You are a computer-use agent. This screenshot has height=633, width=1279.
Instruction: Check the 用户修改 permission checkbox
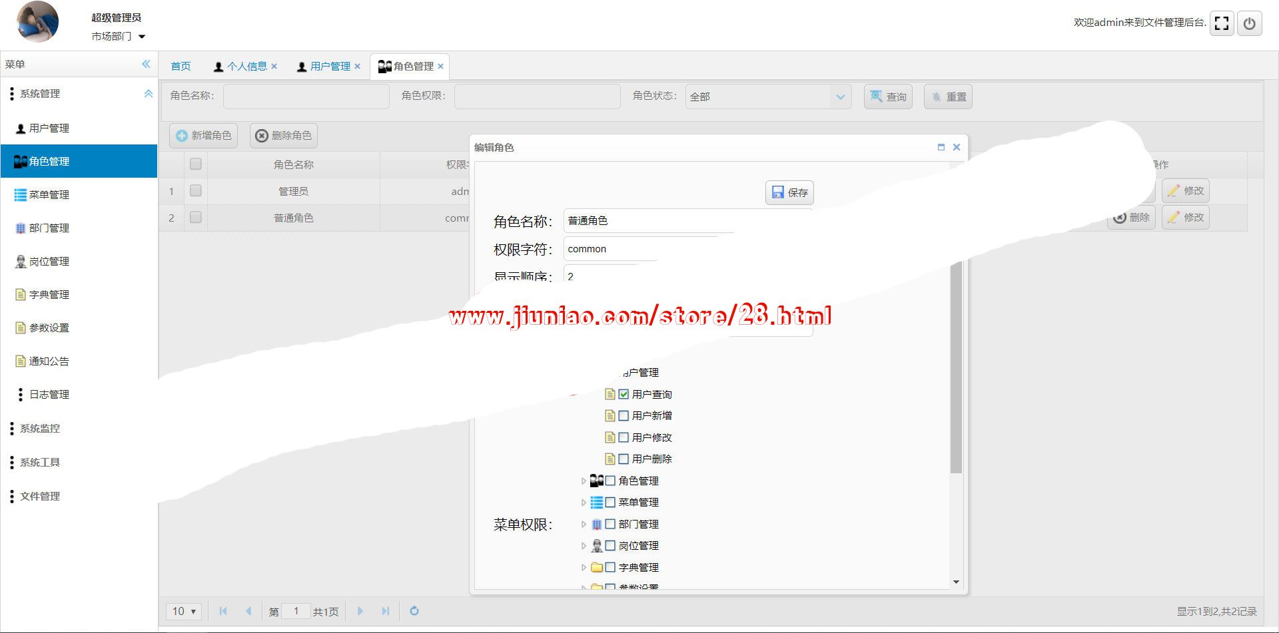[624, 437]
